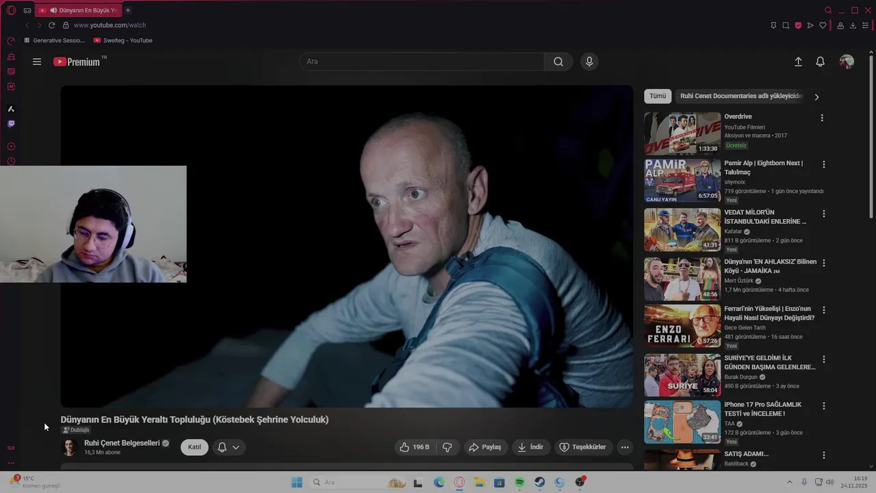Open YouTube guide hamburger menu

37,62
